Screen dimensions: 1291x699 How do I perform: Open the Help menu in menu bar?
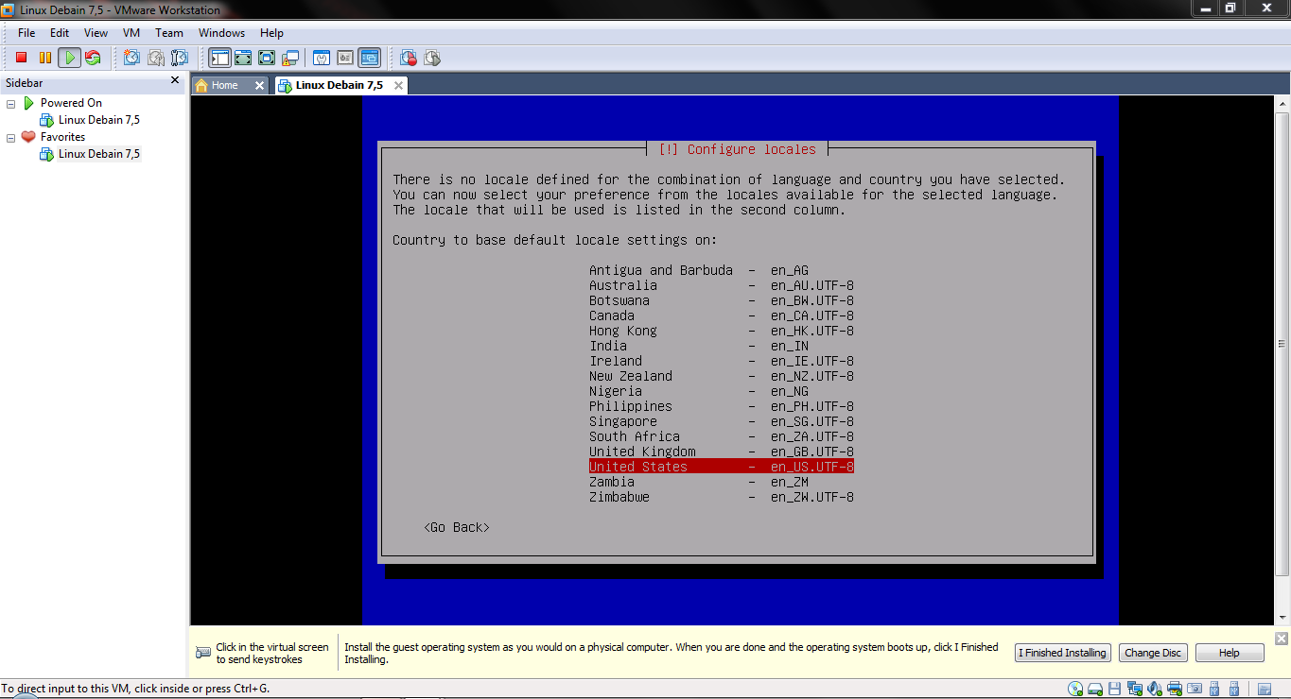tap(271, 33)
